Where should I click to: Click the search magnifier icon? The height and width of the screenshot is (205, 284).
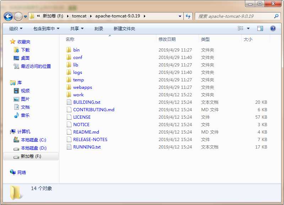point(276,16)
